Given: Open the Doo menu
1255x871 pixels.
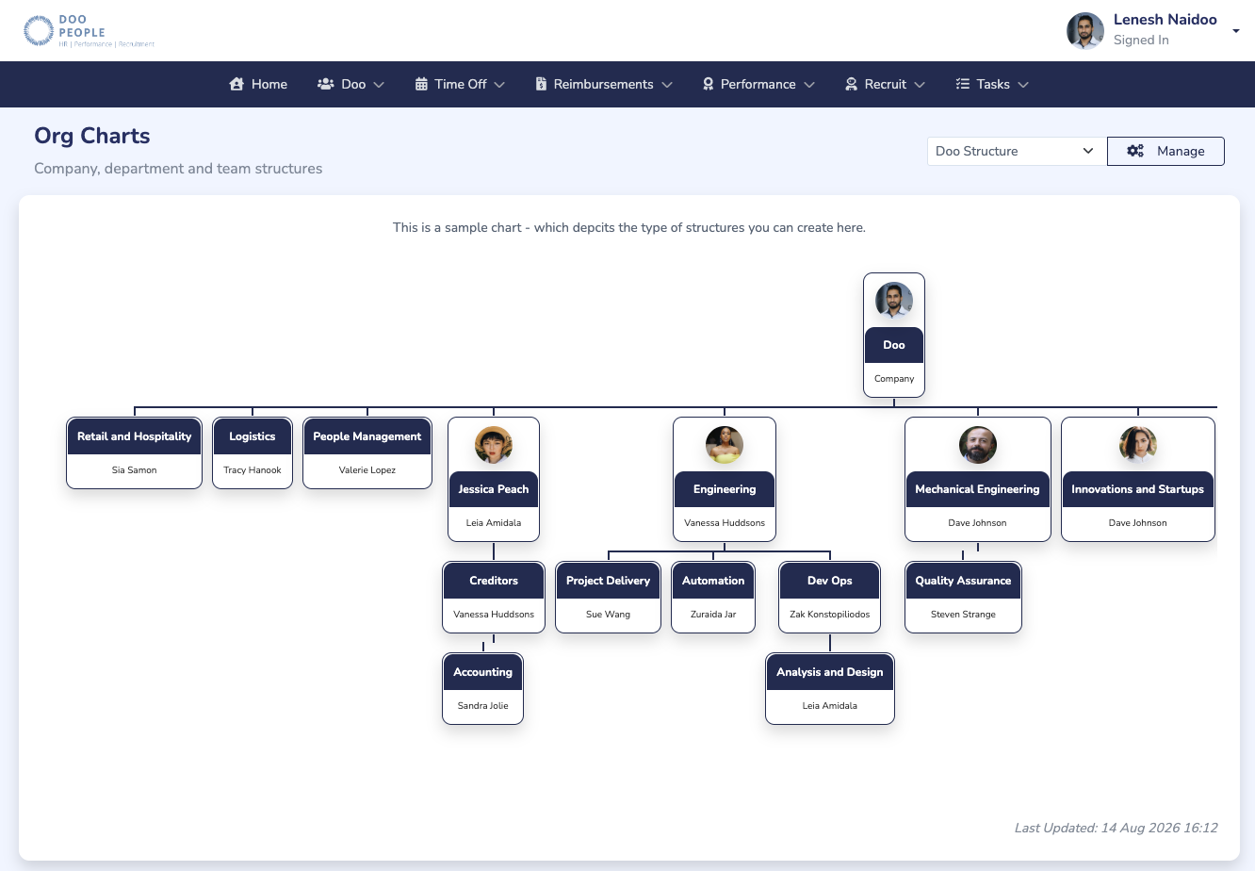Looking at the screenshot, I should pos(351,84).
